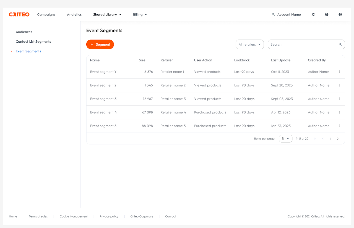Open the Campaigns tab
Image resolution: width=354 pixels, height=228 pixels.
tap(46, 14)
